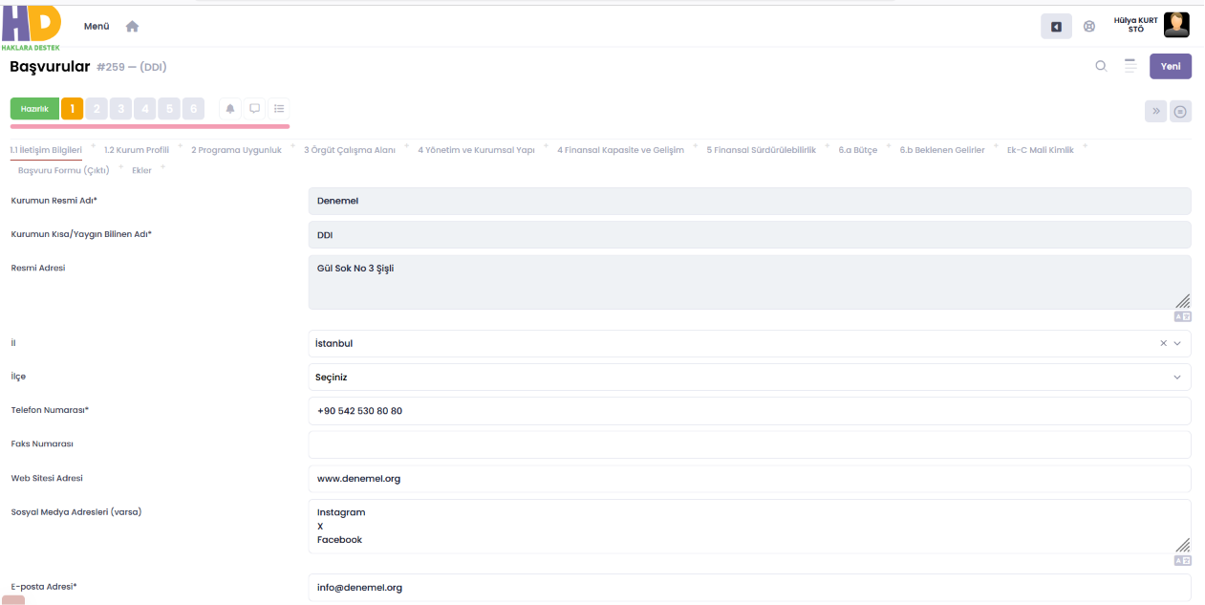Open the 6.a Bütçe tab
Screen dimensions: 1205x605
[858, 150]
